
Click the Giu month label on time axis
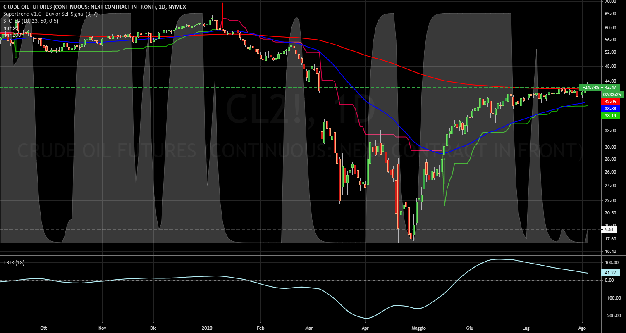click(470, 329)
